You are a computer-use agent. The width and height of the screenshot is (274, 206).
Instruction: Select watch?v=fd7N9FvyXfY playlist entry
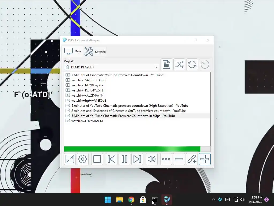137,85
